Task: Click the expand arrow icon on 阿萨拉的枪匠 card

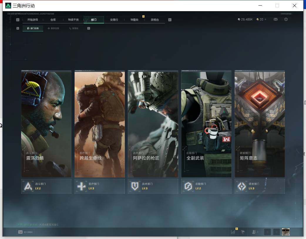Action: [x=131, y=148]
